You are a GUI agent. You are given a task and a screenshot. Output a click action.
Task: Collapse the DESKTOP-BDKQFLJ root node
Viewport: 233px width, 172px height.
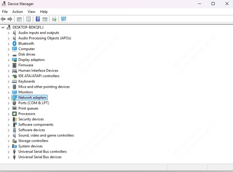(x=3, y=27)
